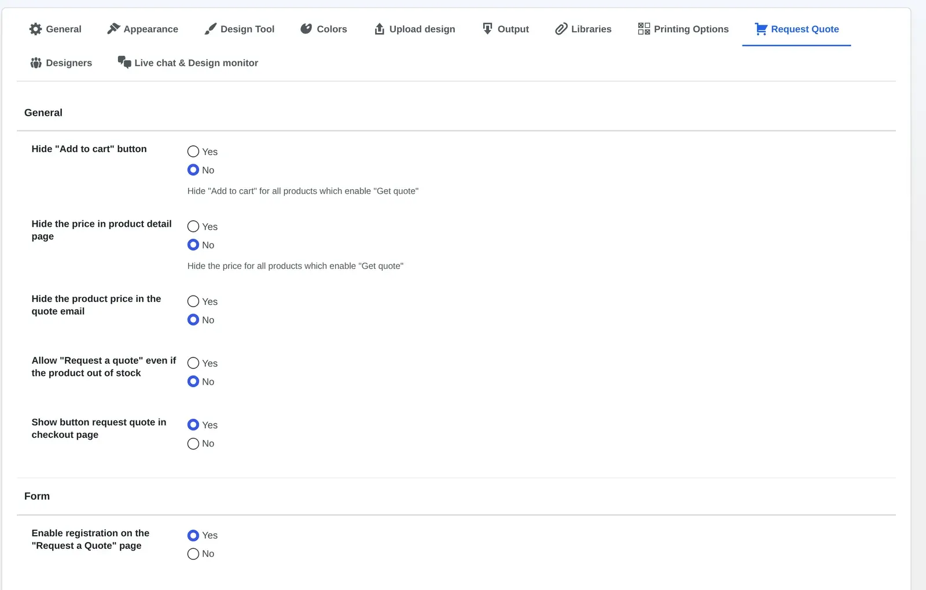Screen dimensions: 926x590
Task: Click the brush icon for Design Tool
Action: point(211,29)
